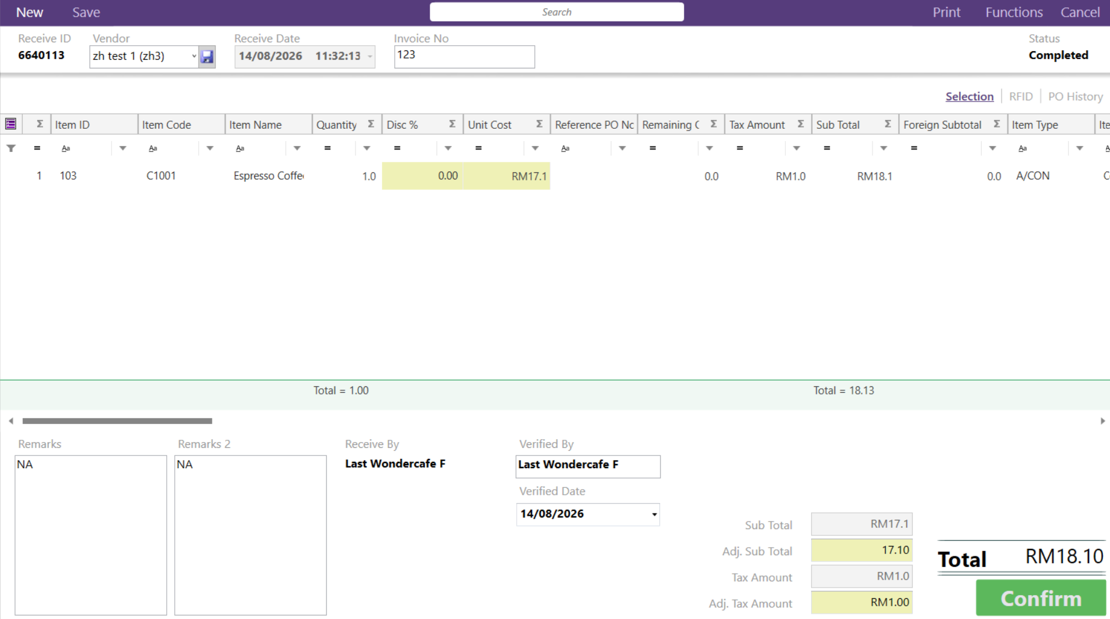Click the sigma icon in the Sub Total header
The image size is (1110, 619).
888,124
